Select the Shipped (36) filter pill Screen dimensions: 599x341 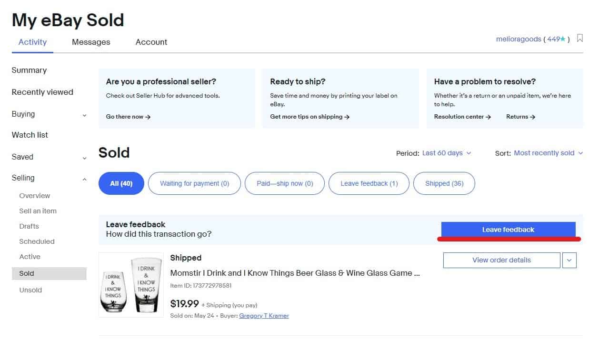point(444,183)
